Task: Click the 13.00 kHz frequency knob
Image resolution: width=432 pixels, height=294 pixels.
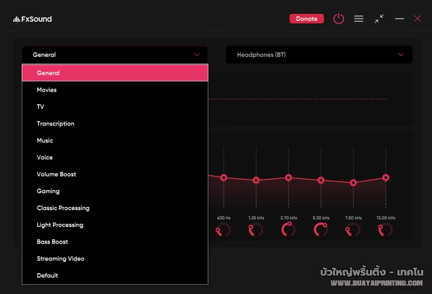Action: pos(386,230)
